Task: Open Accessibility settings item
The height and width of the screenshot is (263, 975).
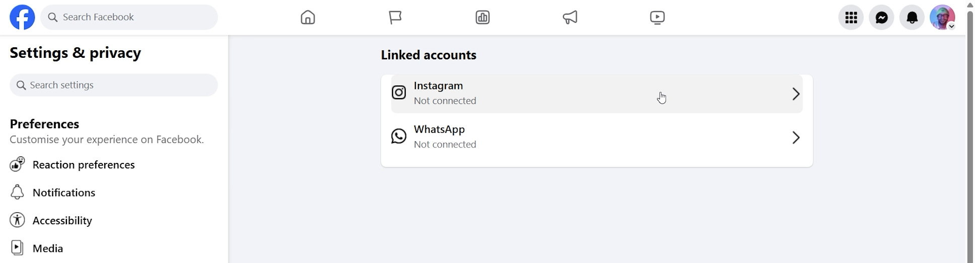Action: (x=62, y=221)
